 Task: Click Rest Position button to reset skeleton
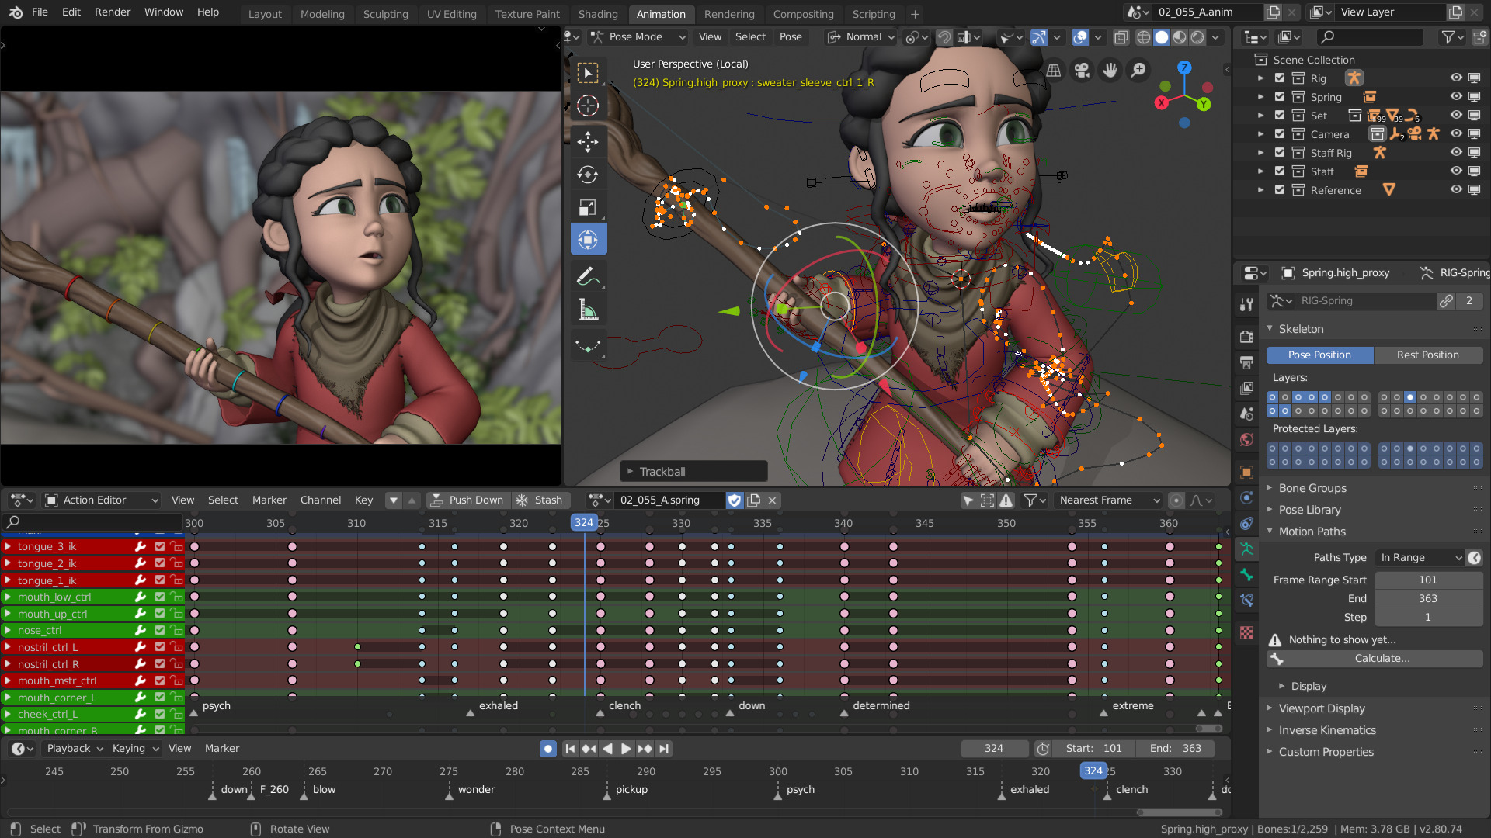click(1429, 354)
